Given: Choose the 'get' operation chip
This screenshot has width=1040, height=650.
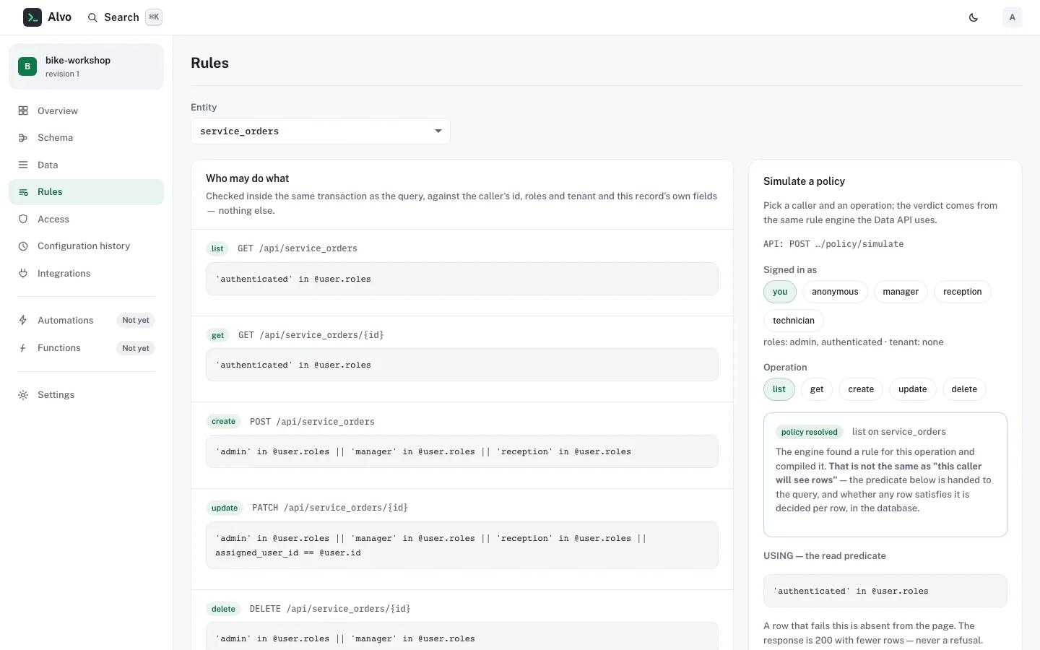Looking at the screenshot, I should click(x=817, y=389).
